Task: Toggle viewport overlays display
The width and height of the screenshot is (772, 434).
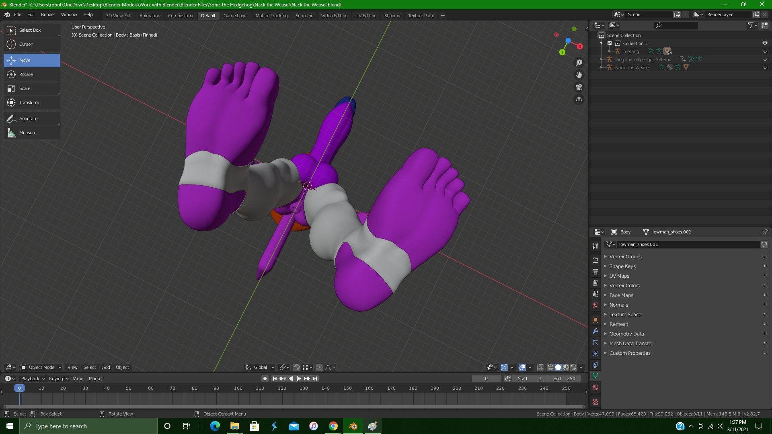Action: tap(522, 367)
